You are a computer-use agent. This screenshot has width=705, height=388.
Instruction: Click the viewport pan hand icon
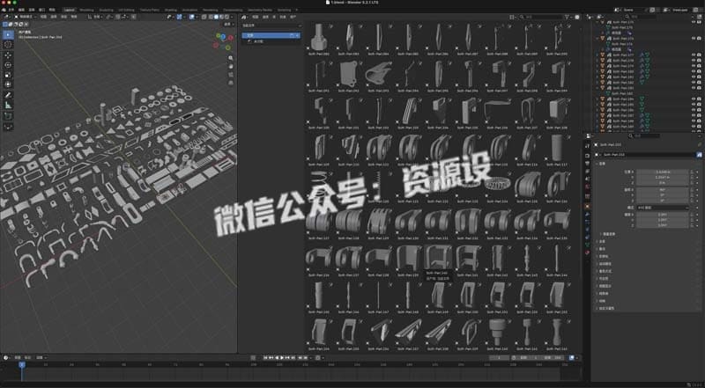(x=231, y=66)
